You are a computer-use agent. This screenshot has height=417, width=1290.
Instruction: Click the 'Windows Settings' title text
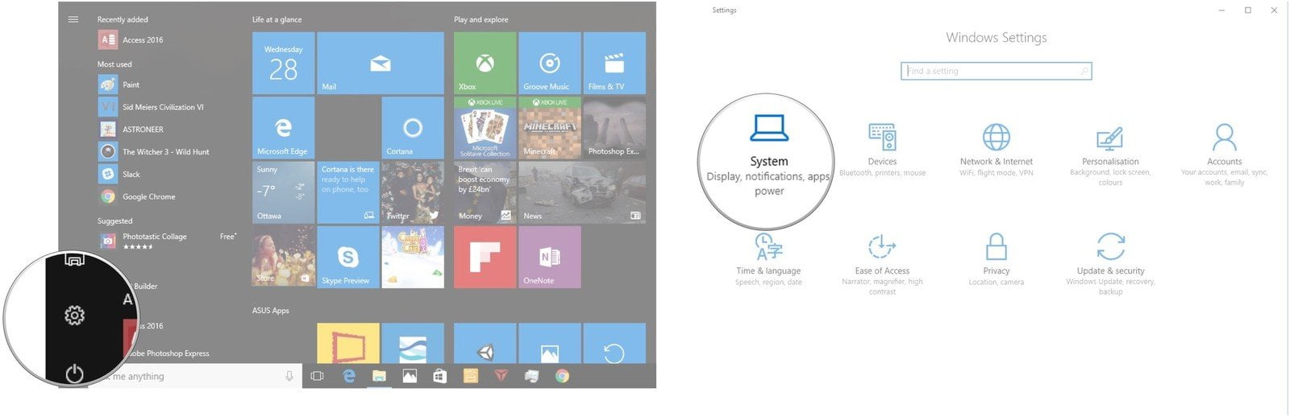click(x=997, y=37)
